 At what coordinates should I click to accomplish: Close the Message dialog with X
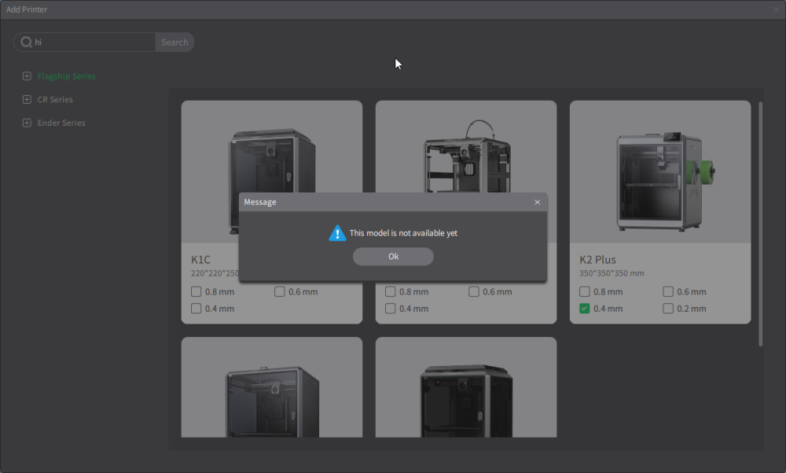coord(537,202)
